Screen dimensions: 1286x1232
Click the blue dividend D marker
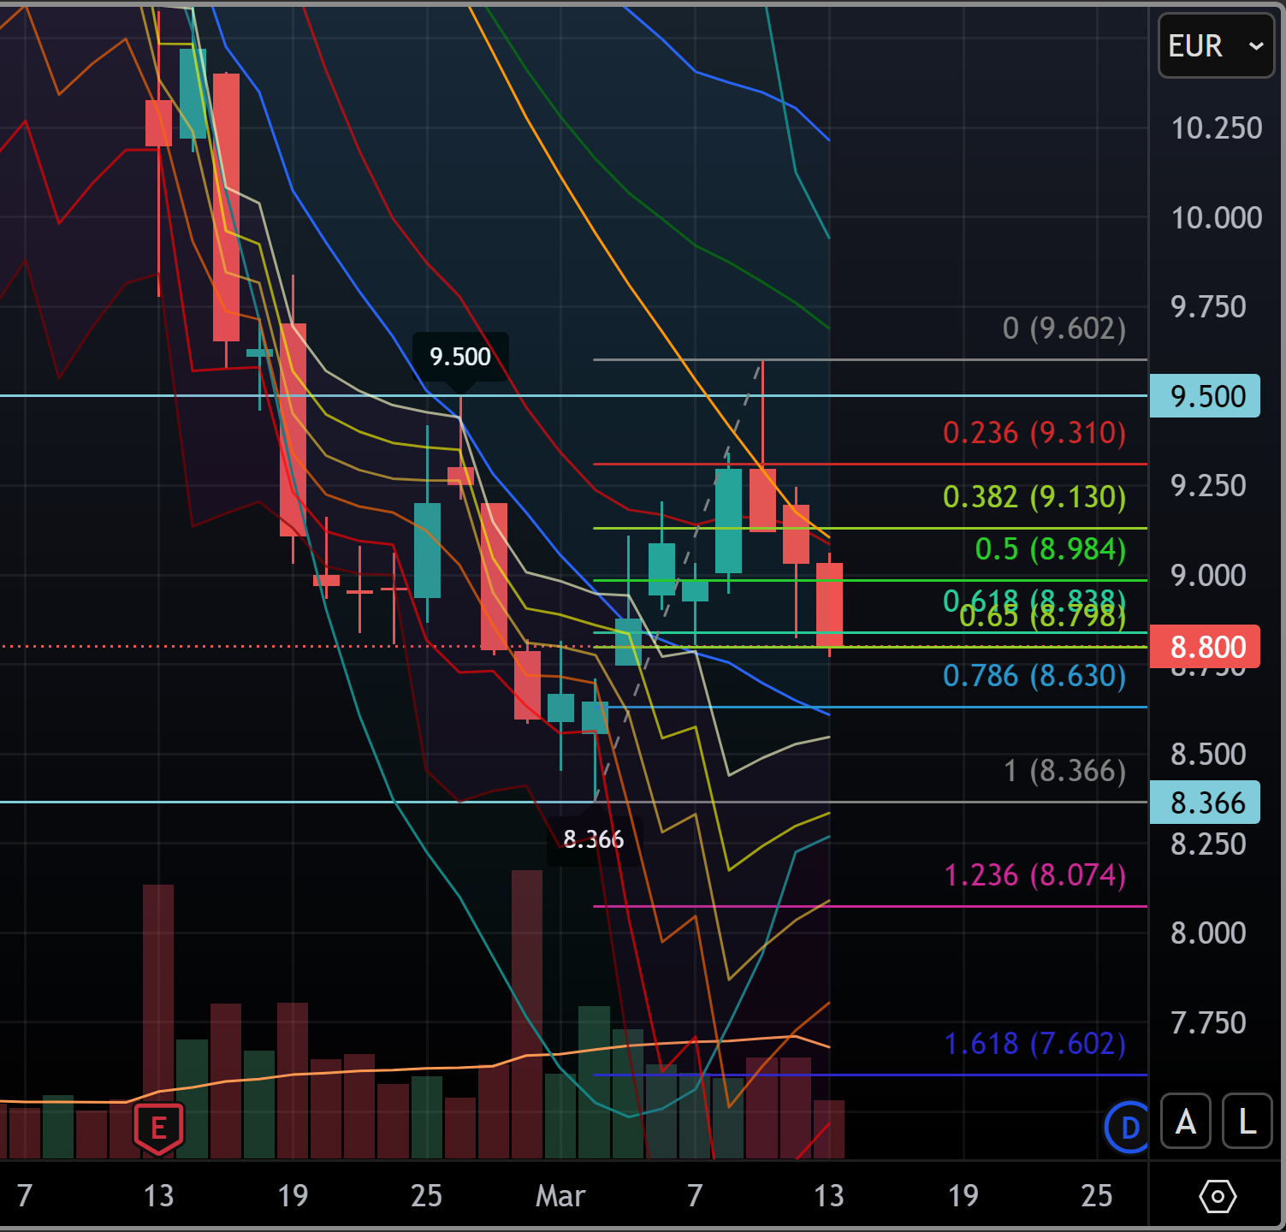pos(1129,1128)
